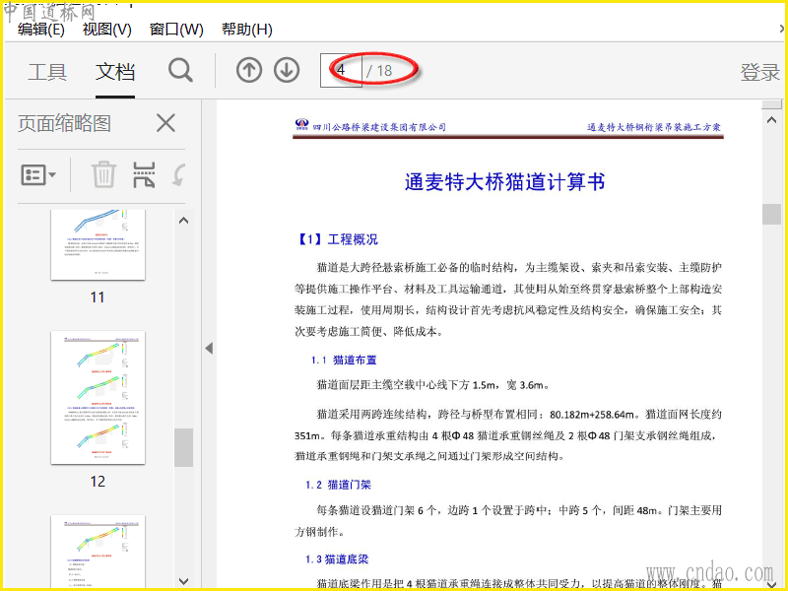Select the page 11 thumbnail
788x591 pixels.
[98, 243]
